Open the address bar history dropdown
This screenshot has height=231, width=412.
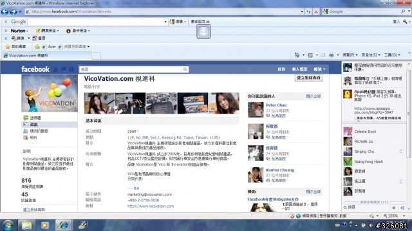[x=302, y=12]
